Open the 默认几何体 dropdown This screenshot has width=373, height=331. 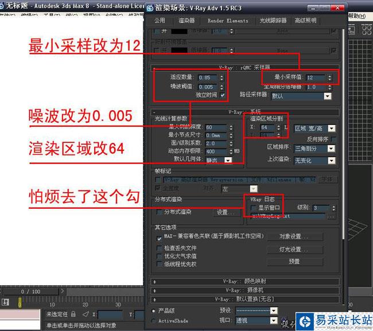click(219, 160)
